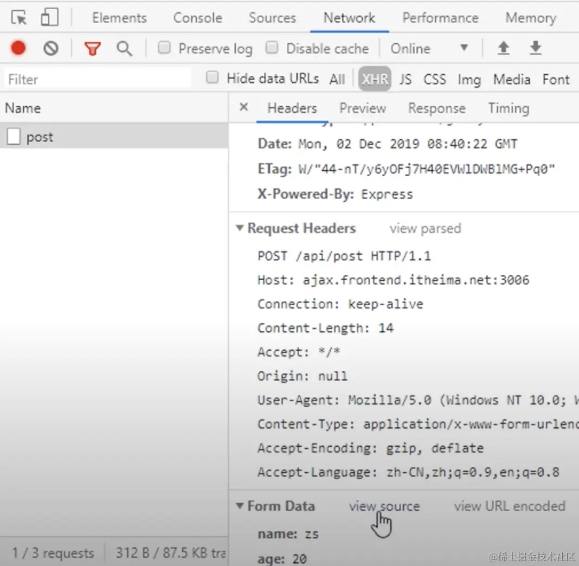Filter requests by Font
This screenshot has width=579, height=566.
(x=556, y=79)
